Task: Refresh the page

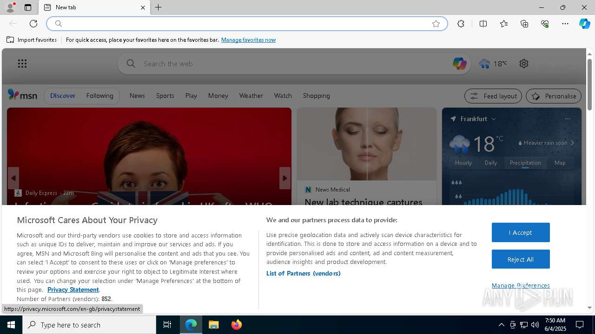Action: [x=33, y=24]
